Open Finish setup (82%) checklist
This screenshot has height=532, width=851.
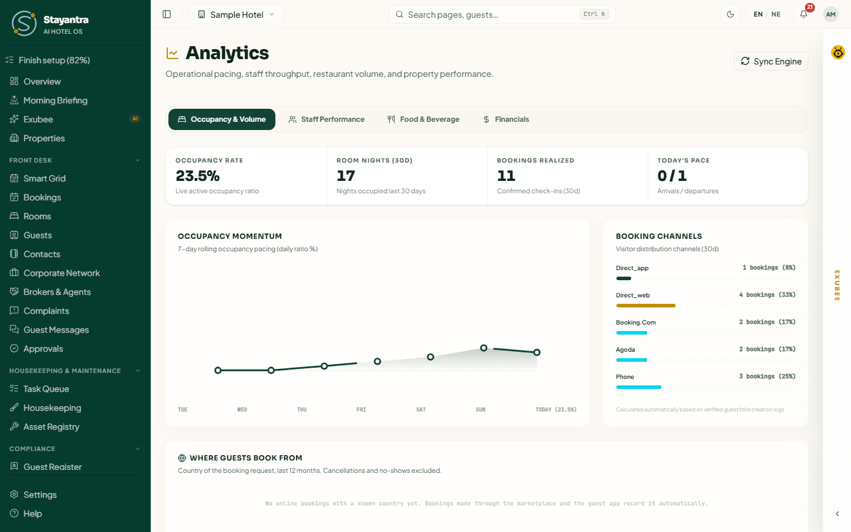click(76, 60)
